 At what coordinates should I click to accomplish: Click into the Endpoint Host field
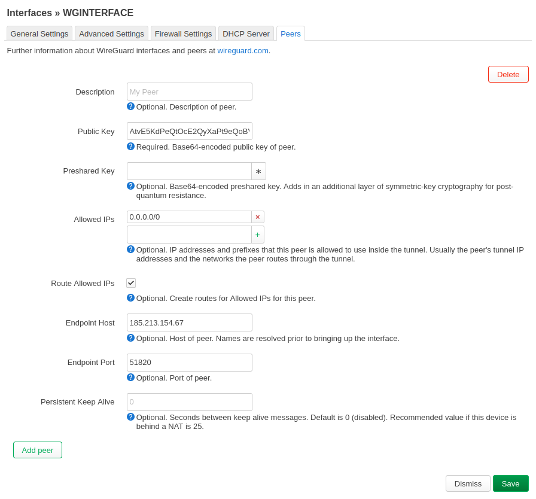(189, 322)
